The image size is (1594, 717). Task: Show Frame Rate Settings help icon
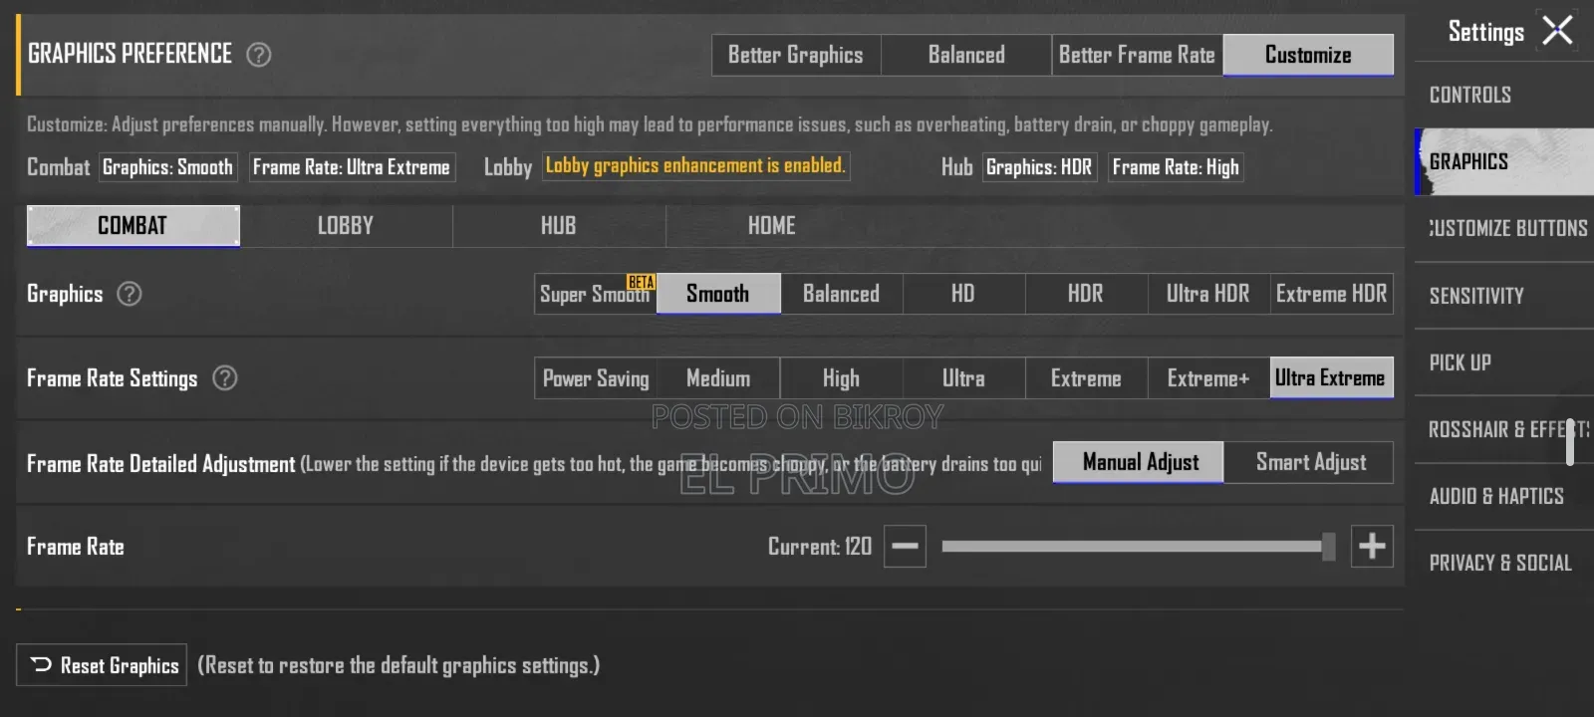[x=225, y=378]
